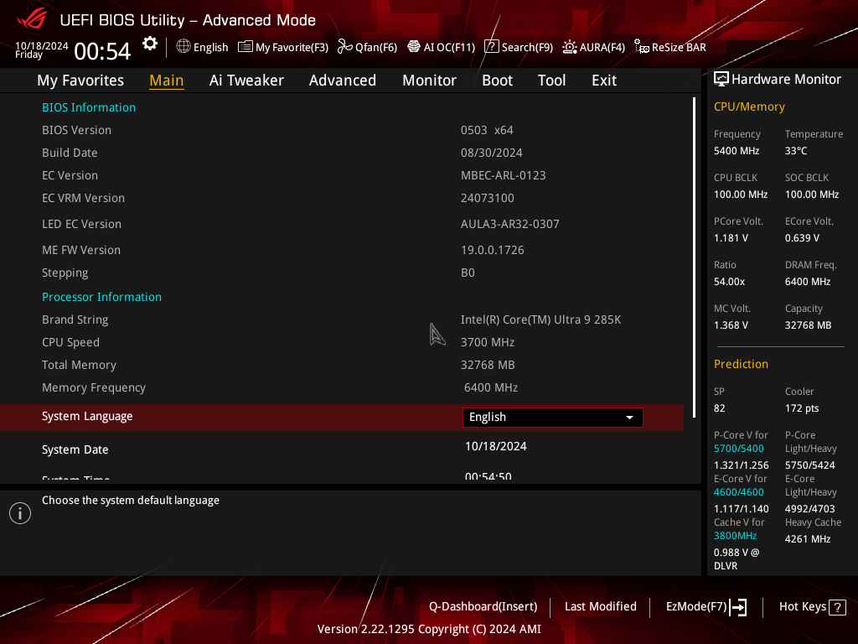The height and width of the screenshot is (644, 858).
Task: Switch to the Ai Tweaker tab
Action: (x=246, y=80)
